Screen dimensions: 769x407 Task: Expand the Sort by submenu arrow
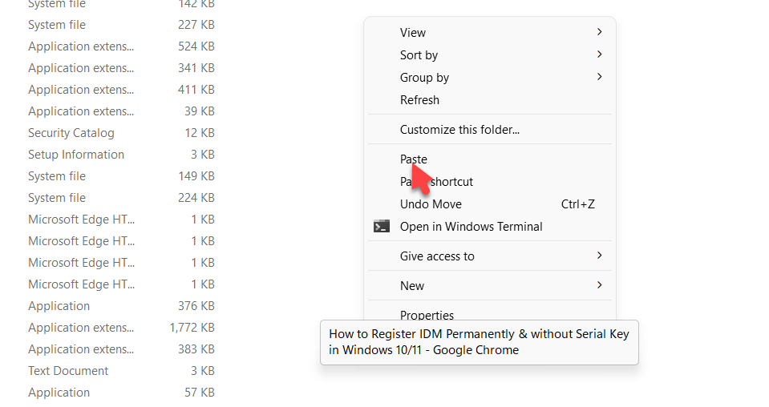point(599,54)
